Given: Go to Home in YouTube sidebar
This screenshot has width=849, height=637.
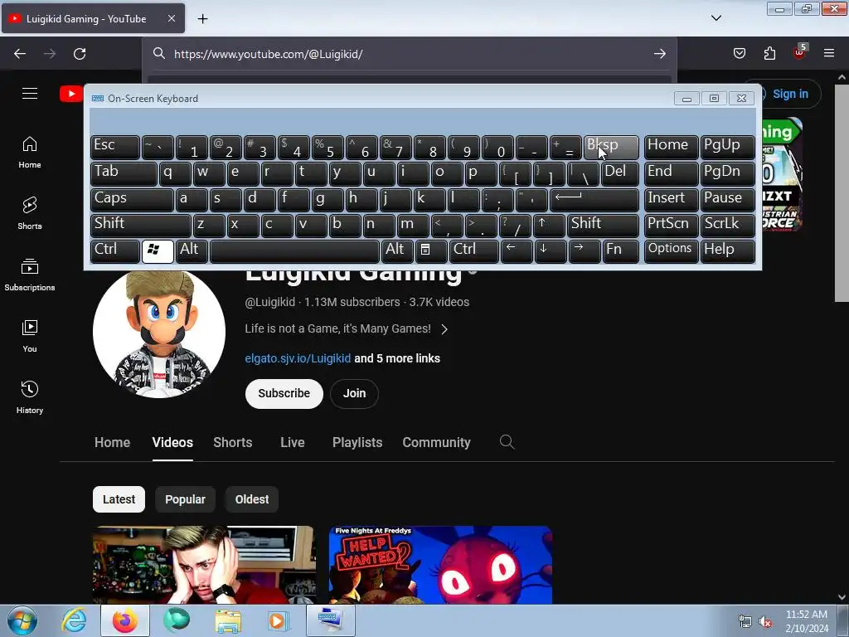Looking at the screenshot, I should tap(30, 153).
